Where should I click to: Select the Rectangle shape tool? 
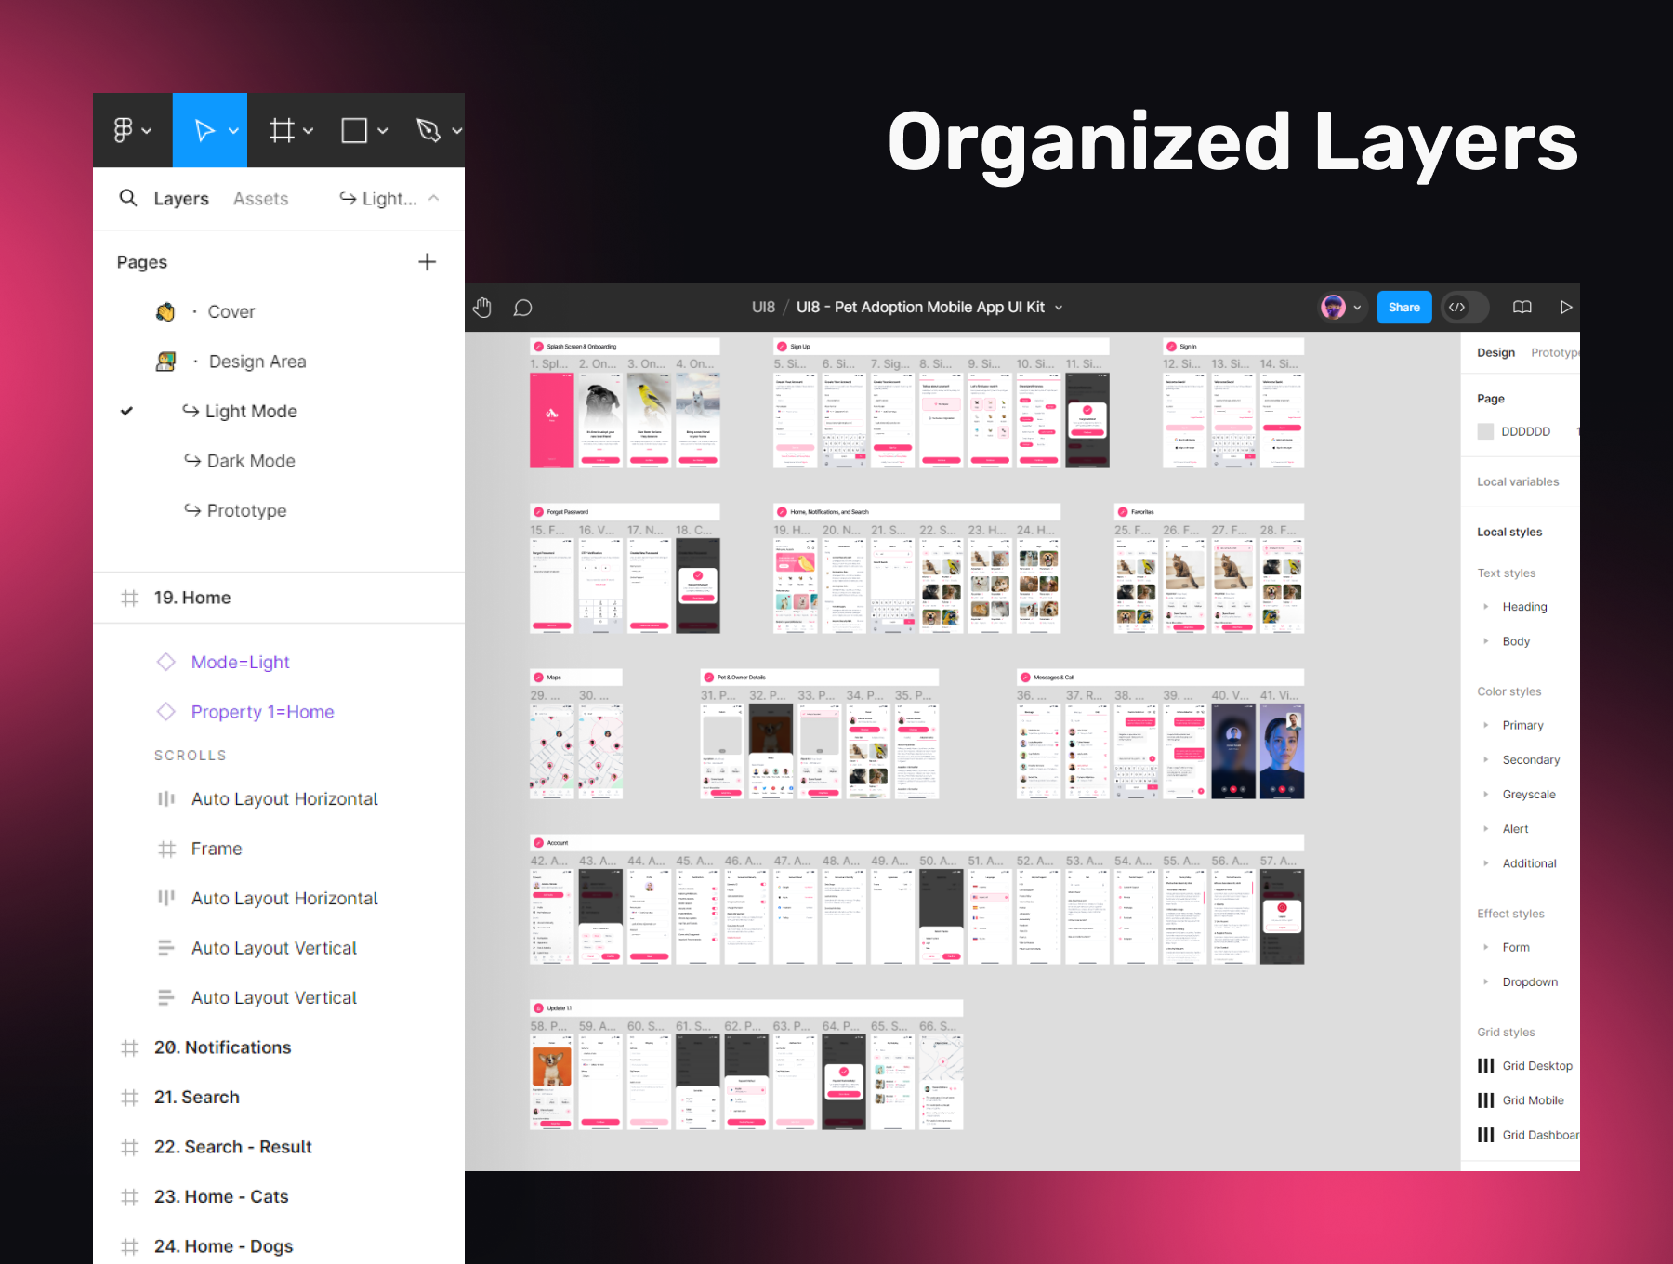click(x=356, y=129)
